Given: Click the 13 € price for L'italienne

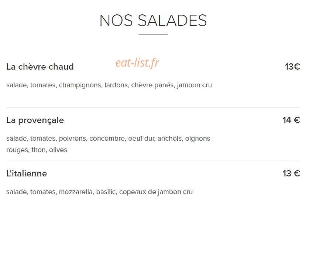Looking at the screenshot, I should tap(291, 173).
